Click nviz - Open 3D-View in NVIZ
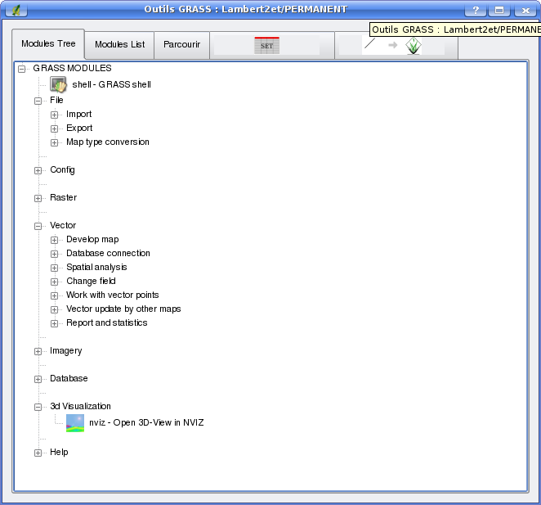Screen dimensions: 541x505 pyautogui.click(x=145, y=423)
